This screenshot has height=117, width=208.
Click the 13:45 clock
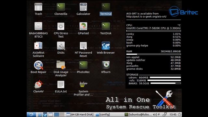pyautogui.click(x=173, y=114)
